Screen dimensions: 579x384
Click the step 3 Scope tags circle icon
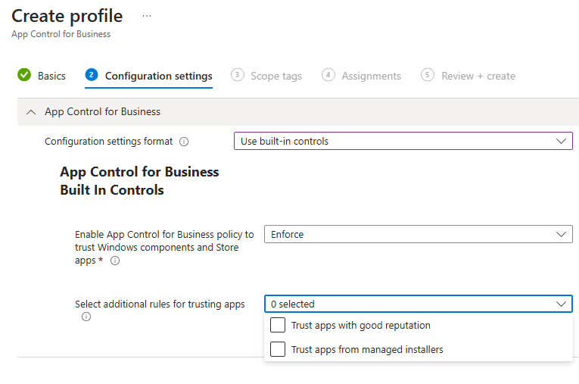click(238, 75)
